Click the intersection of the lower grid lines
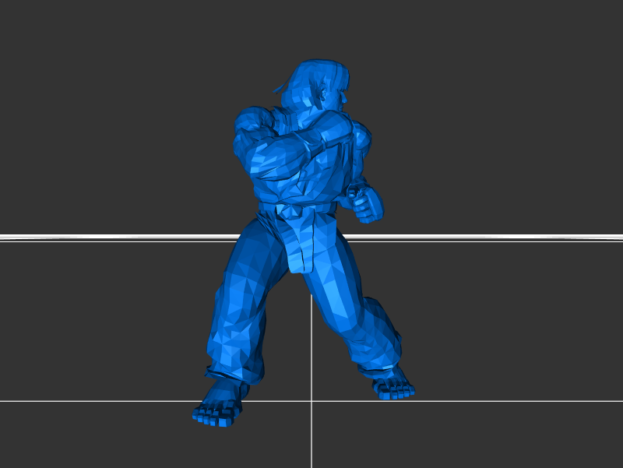 [x=311, y=401]
